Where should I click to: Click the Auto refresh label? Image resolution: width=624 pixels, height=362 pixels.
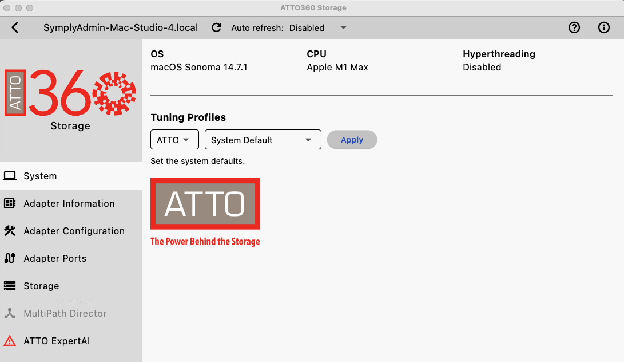tap(257, 28)
